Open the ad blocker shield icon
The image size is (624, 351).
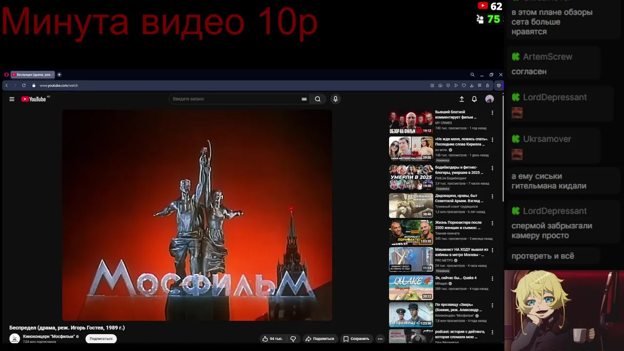(x=448, y=85)
